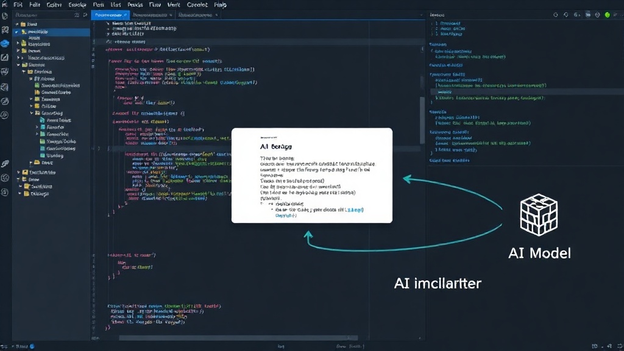Toggle the fold arrow beside highlighted editor line
The width and height of the screenshot is (624, 351).
(99, 149)
